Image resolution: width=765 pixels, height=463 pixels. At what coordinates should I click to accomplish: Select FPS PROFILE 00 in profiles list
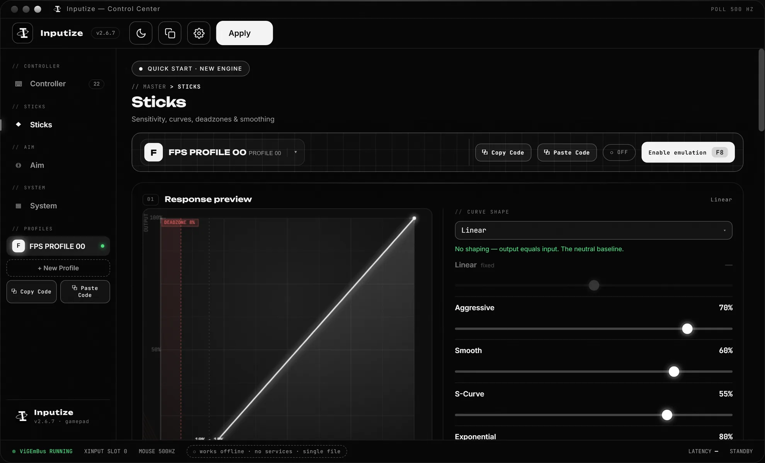coord(58,246)
